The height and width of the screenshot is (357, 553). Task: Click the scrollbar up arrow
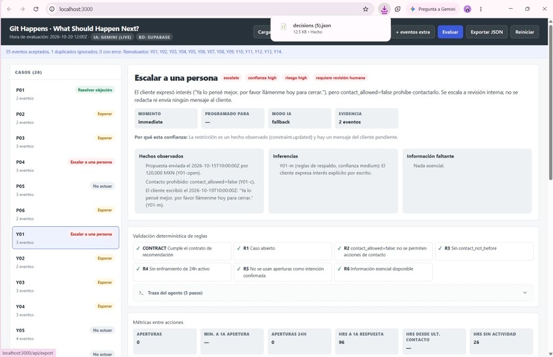(550, 21)
